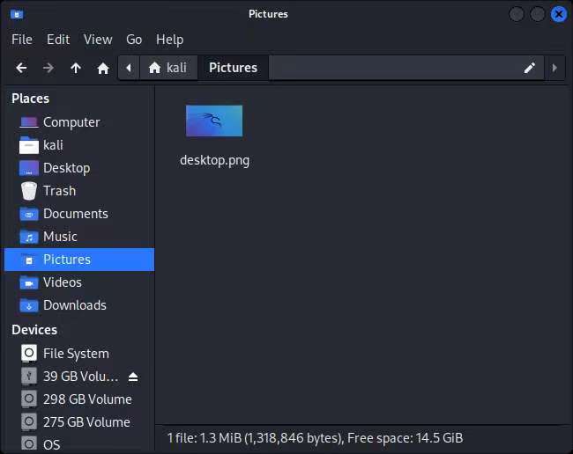Open the File menu
The image size is (573, 454).
click(x=22, y=40)
